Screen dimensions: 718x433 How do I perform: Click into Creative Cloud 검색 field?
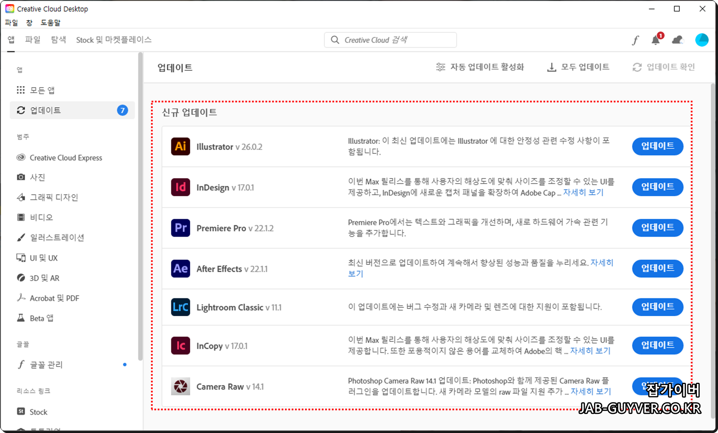(390, 40)
